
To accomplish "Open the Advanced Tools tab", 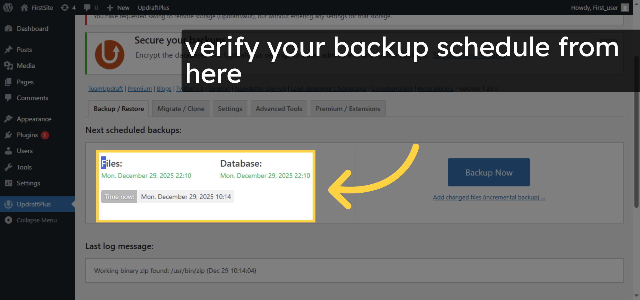I will pyautogui.click(x=279, y=108).
